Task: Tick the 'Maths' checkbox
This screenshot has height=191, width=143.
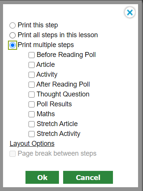Action: [32, 114]
